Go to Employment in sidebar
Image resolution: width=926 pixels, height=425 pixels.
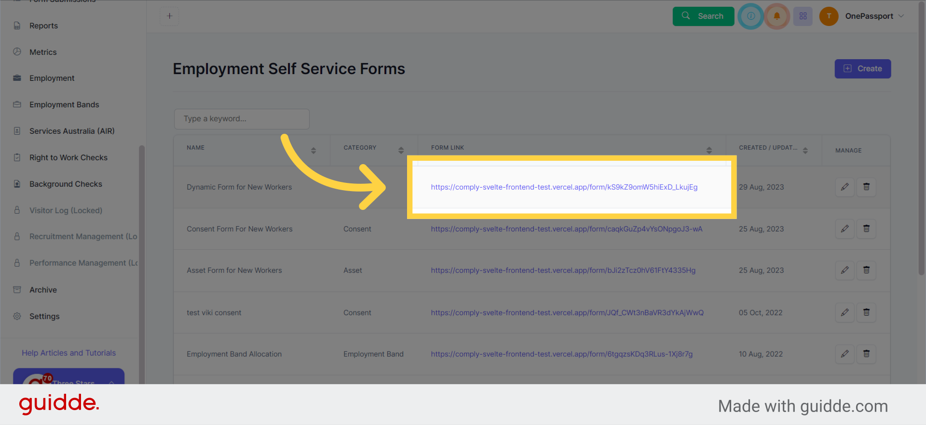52,78
